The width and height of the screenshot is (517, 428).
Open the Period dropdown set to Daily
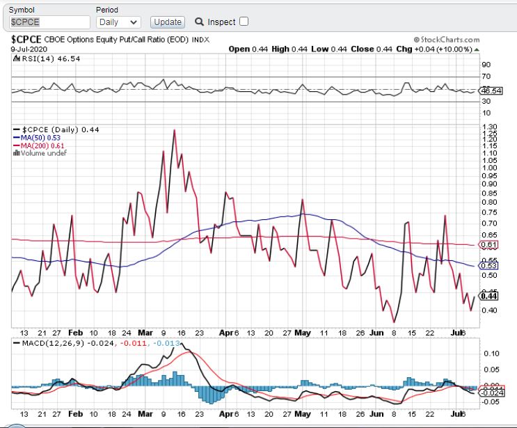(119, 22)
